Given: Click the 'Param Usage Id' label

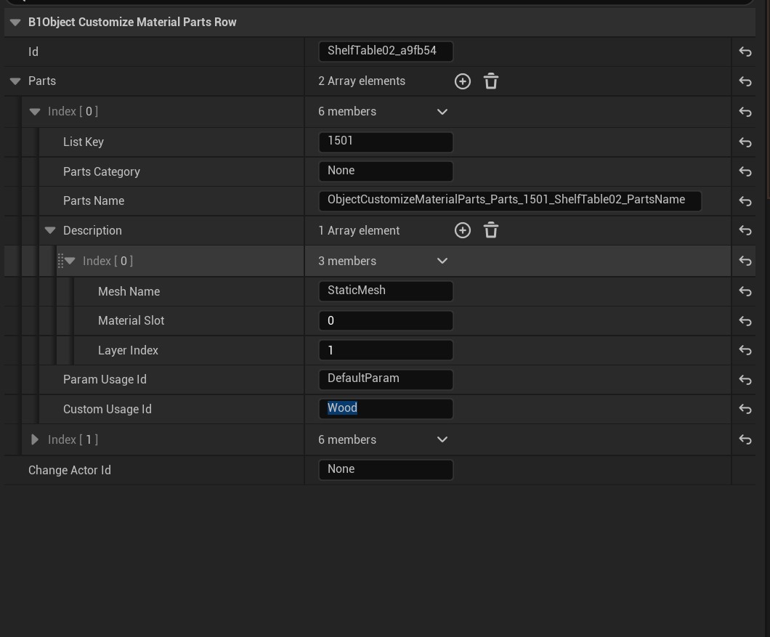Looking at the screenshot, I should point(105,379).
